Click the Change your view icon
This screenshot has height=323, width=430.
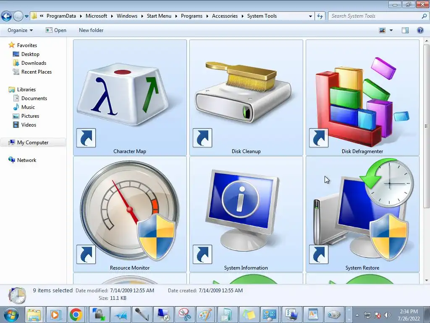pos(382,30)
